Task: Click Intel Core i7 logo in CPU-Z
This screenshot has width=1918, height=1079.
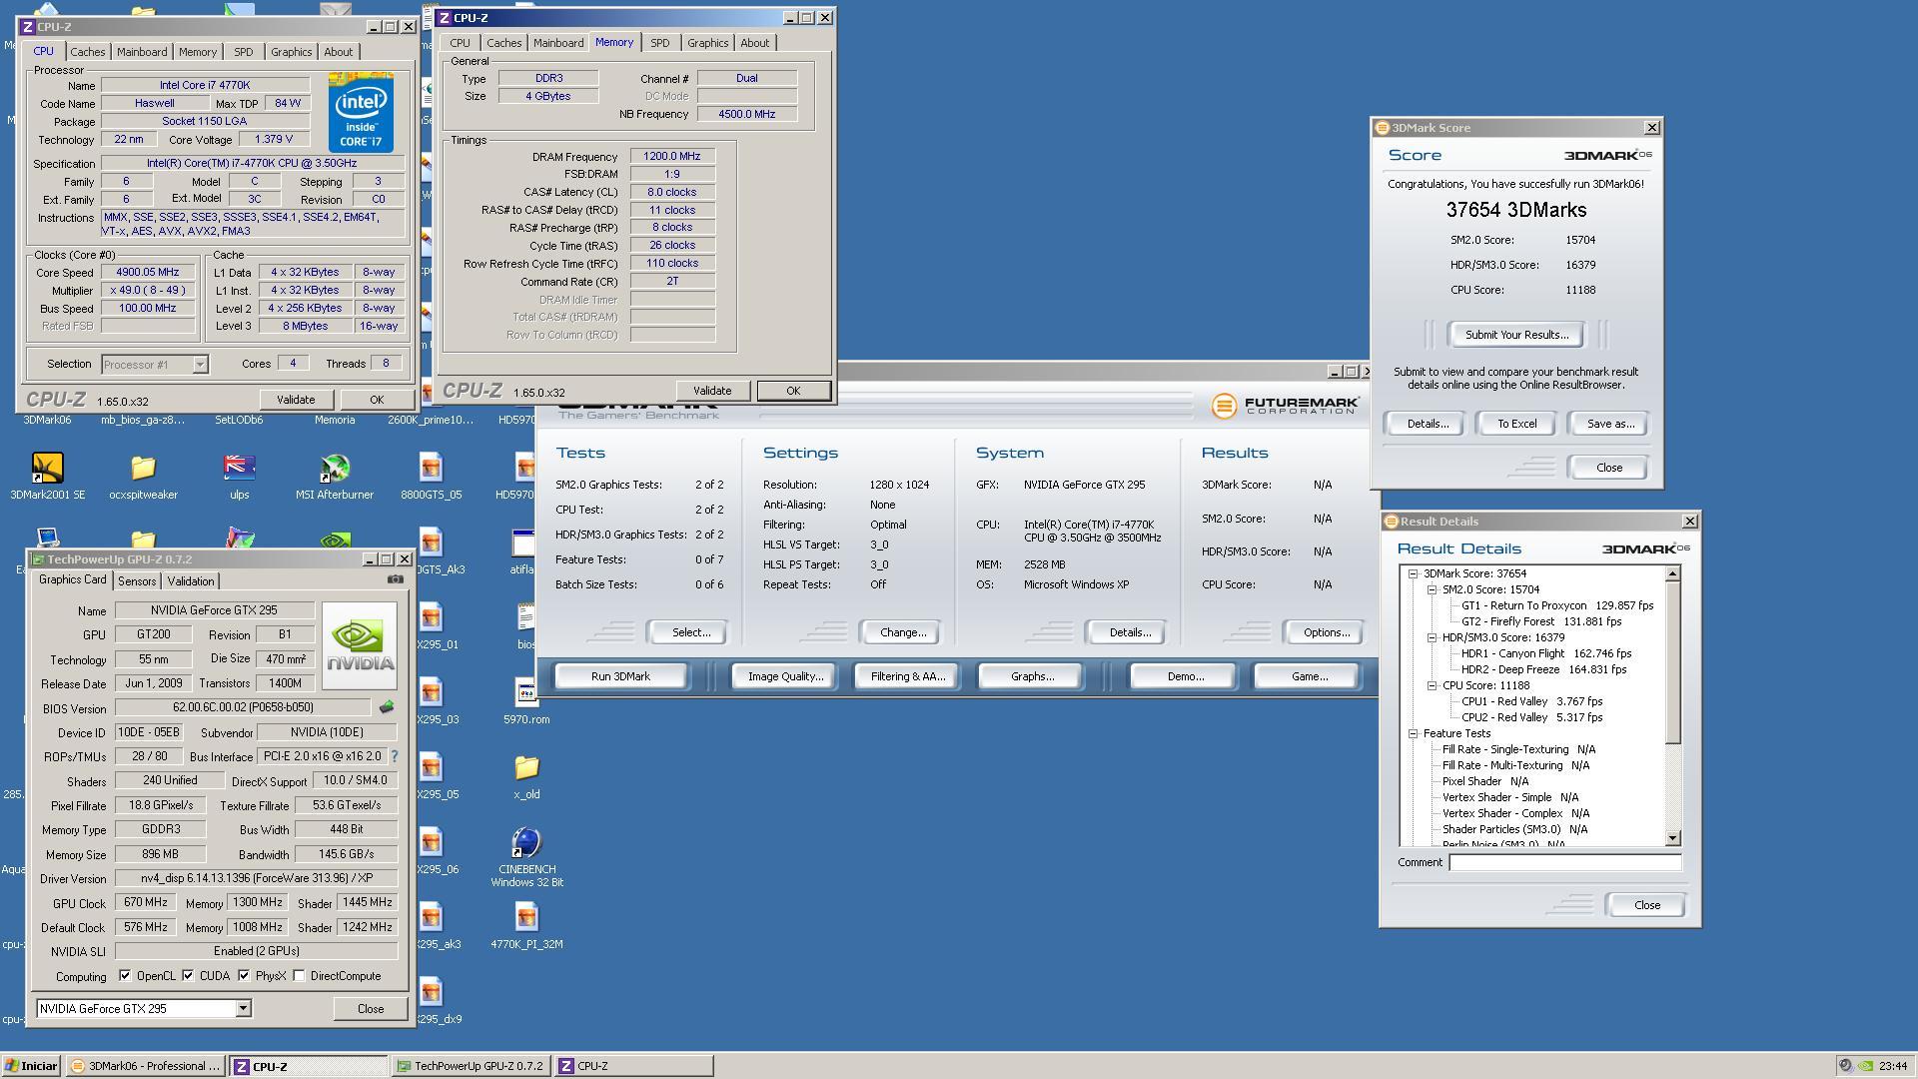Action: [361, 112]
